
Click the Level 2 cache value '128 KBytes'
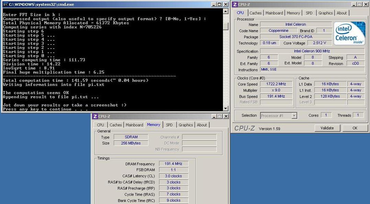330,97
